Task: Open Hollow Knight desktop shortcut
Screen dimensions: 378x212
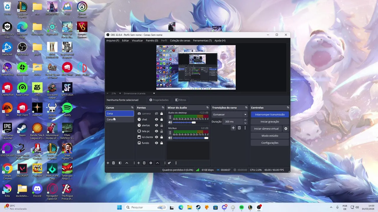Action: click(x=52, y=111)
